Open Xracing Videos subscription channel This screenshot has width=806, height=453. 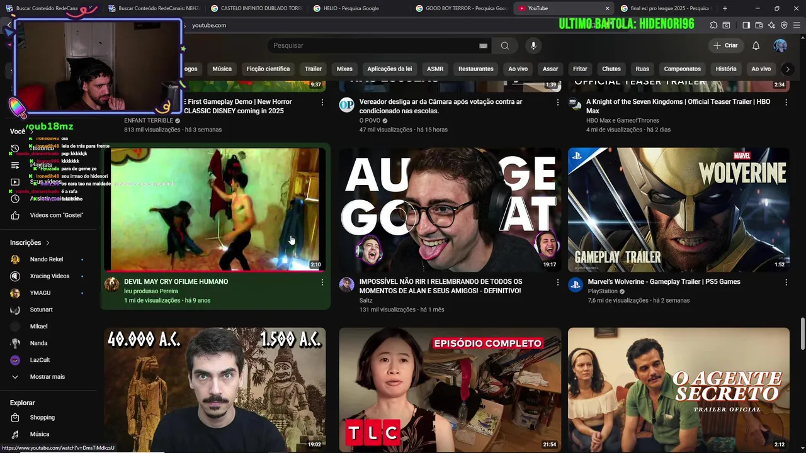(49, 276)
